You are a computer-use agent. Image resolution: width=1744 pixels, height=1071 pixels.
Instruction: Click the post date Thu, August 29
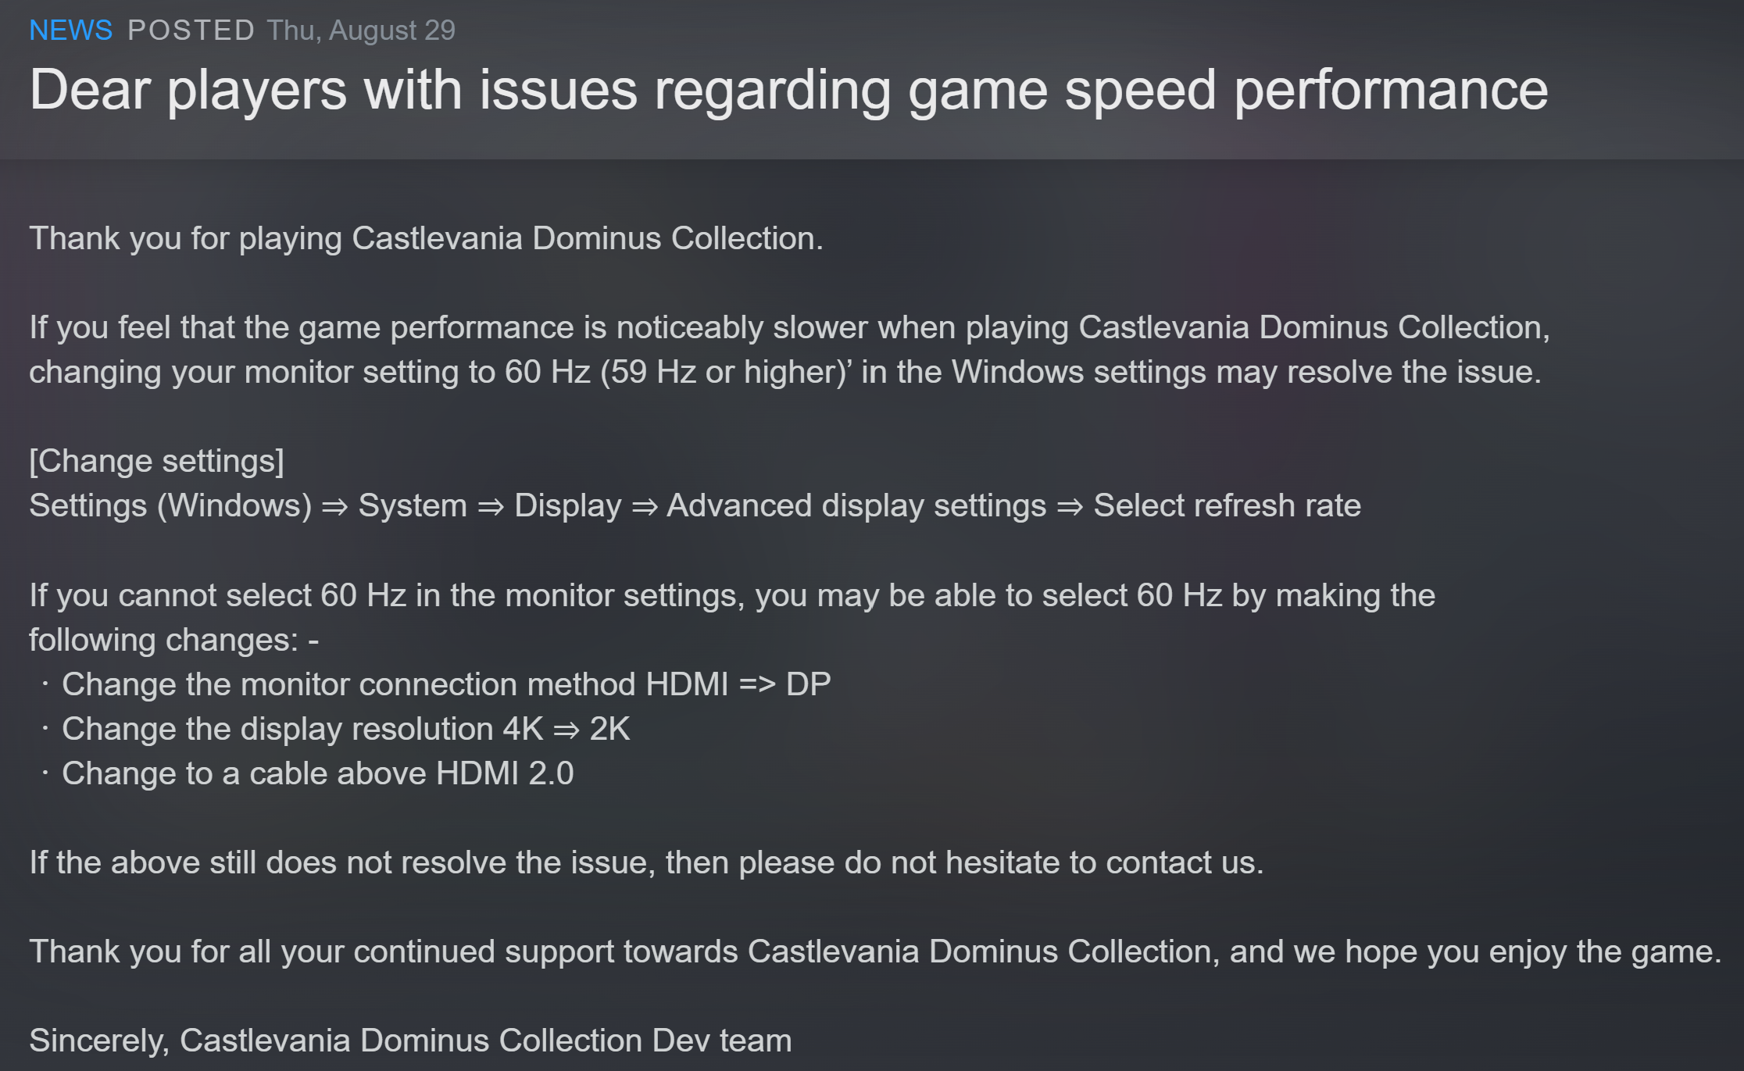pos(360,30)
